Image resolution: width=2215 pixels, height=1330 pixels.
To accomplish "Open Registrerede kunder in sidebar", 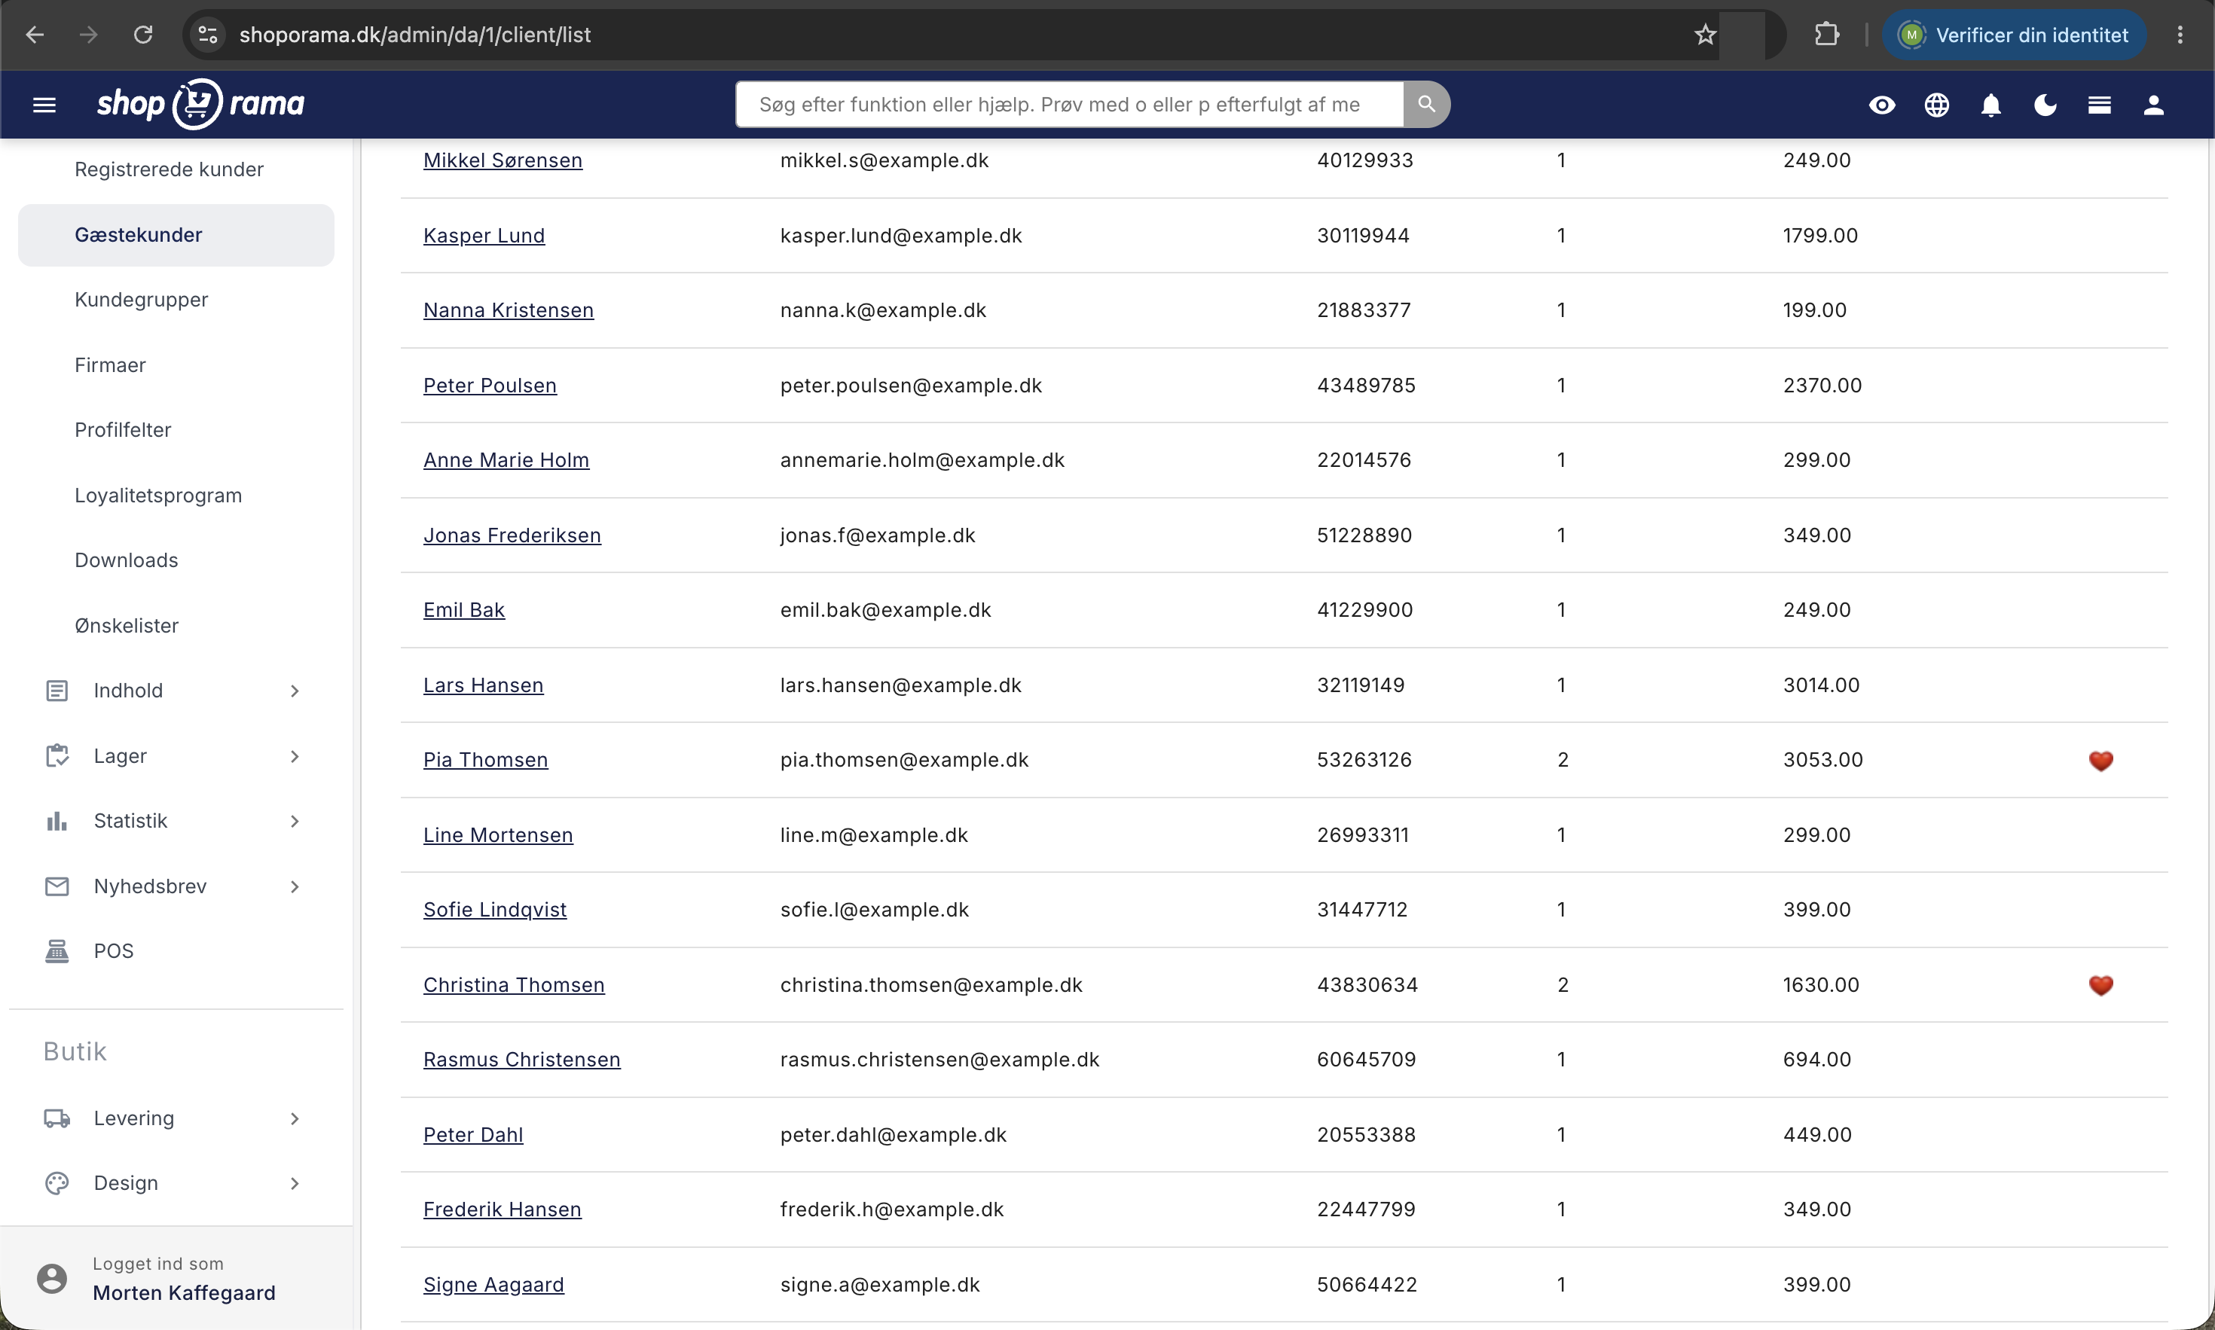I will (x=169, y=169).
